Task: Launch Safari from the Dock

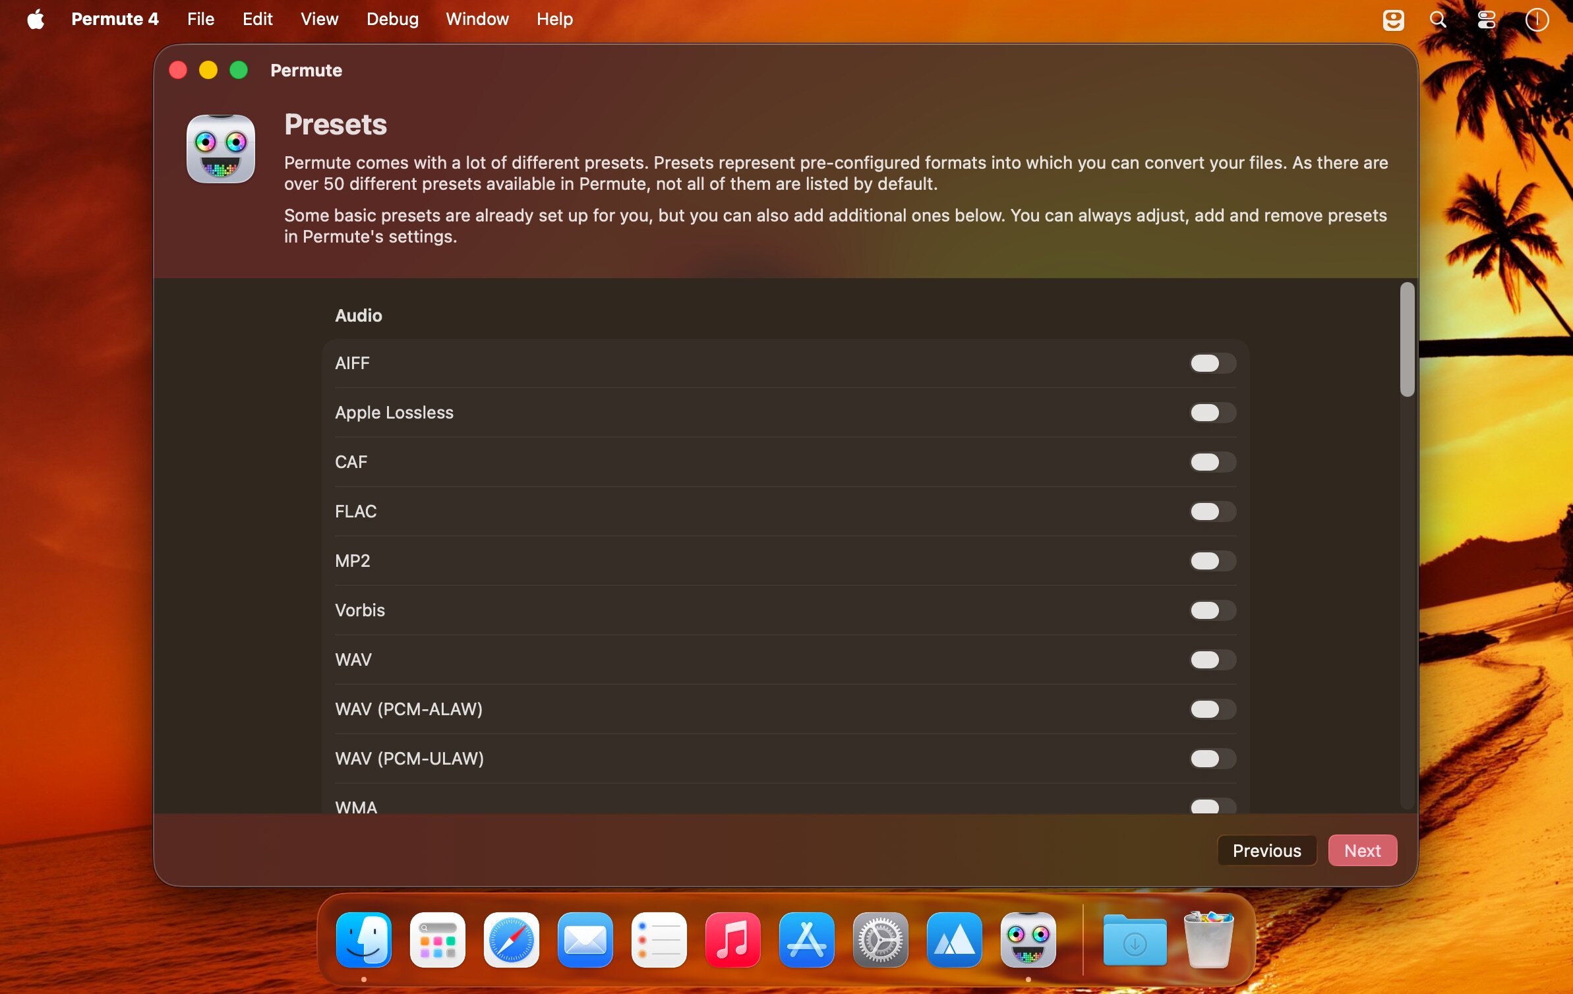Action: [512, 940]
